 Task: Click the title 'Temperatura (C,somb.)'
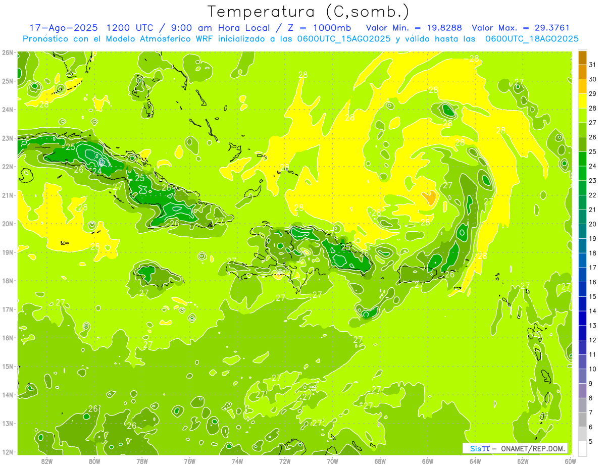click(x=309, y=12)
